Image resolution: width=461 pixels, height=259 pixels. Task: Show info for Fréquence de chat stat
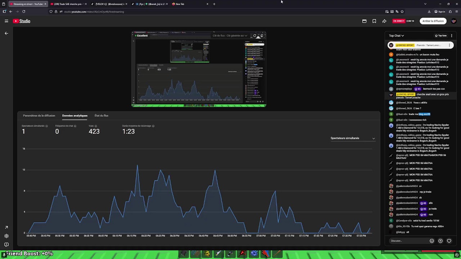pos(75,126)
